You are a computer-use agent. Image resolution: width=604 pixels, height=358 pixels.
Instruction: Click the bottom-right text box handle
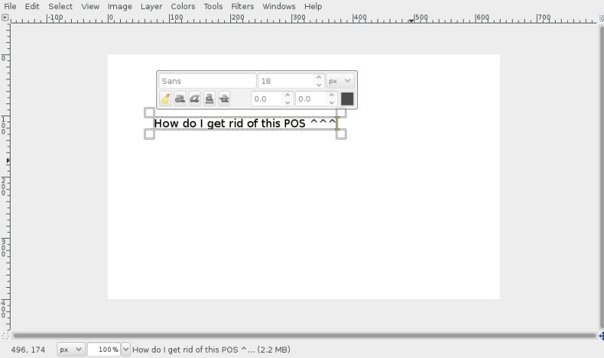(x=341, y=134)
